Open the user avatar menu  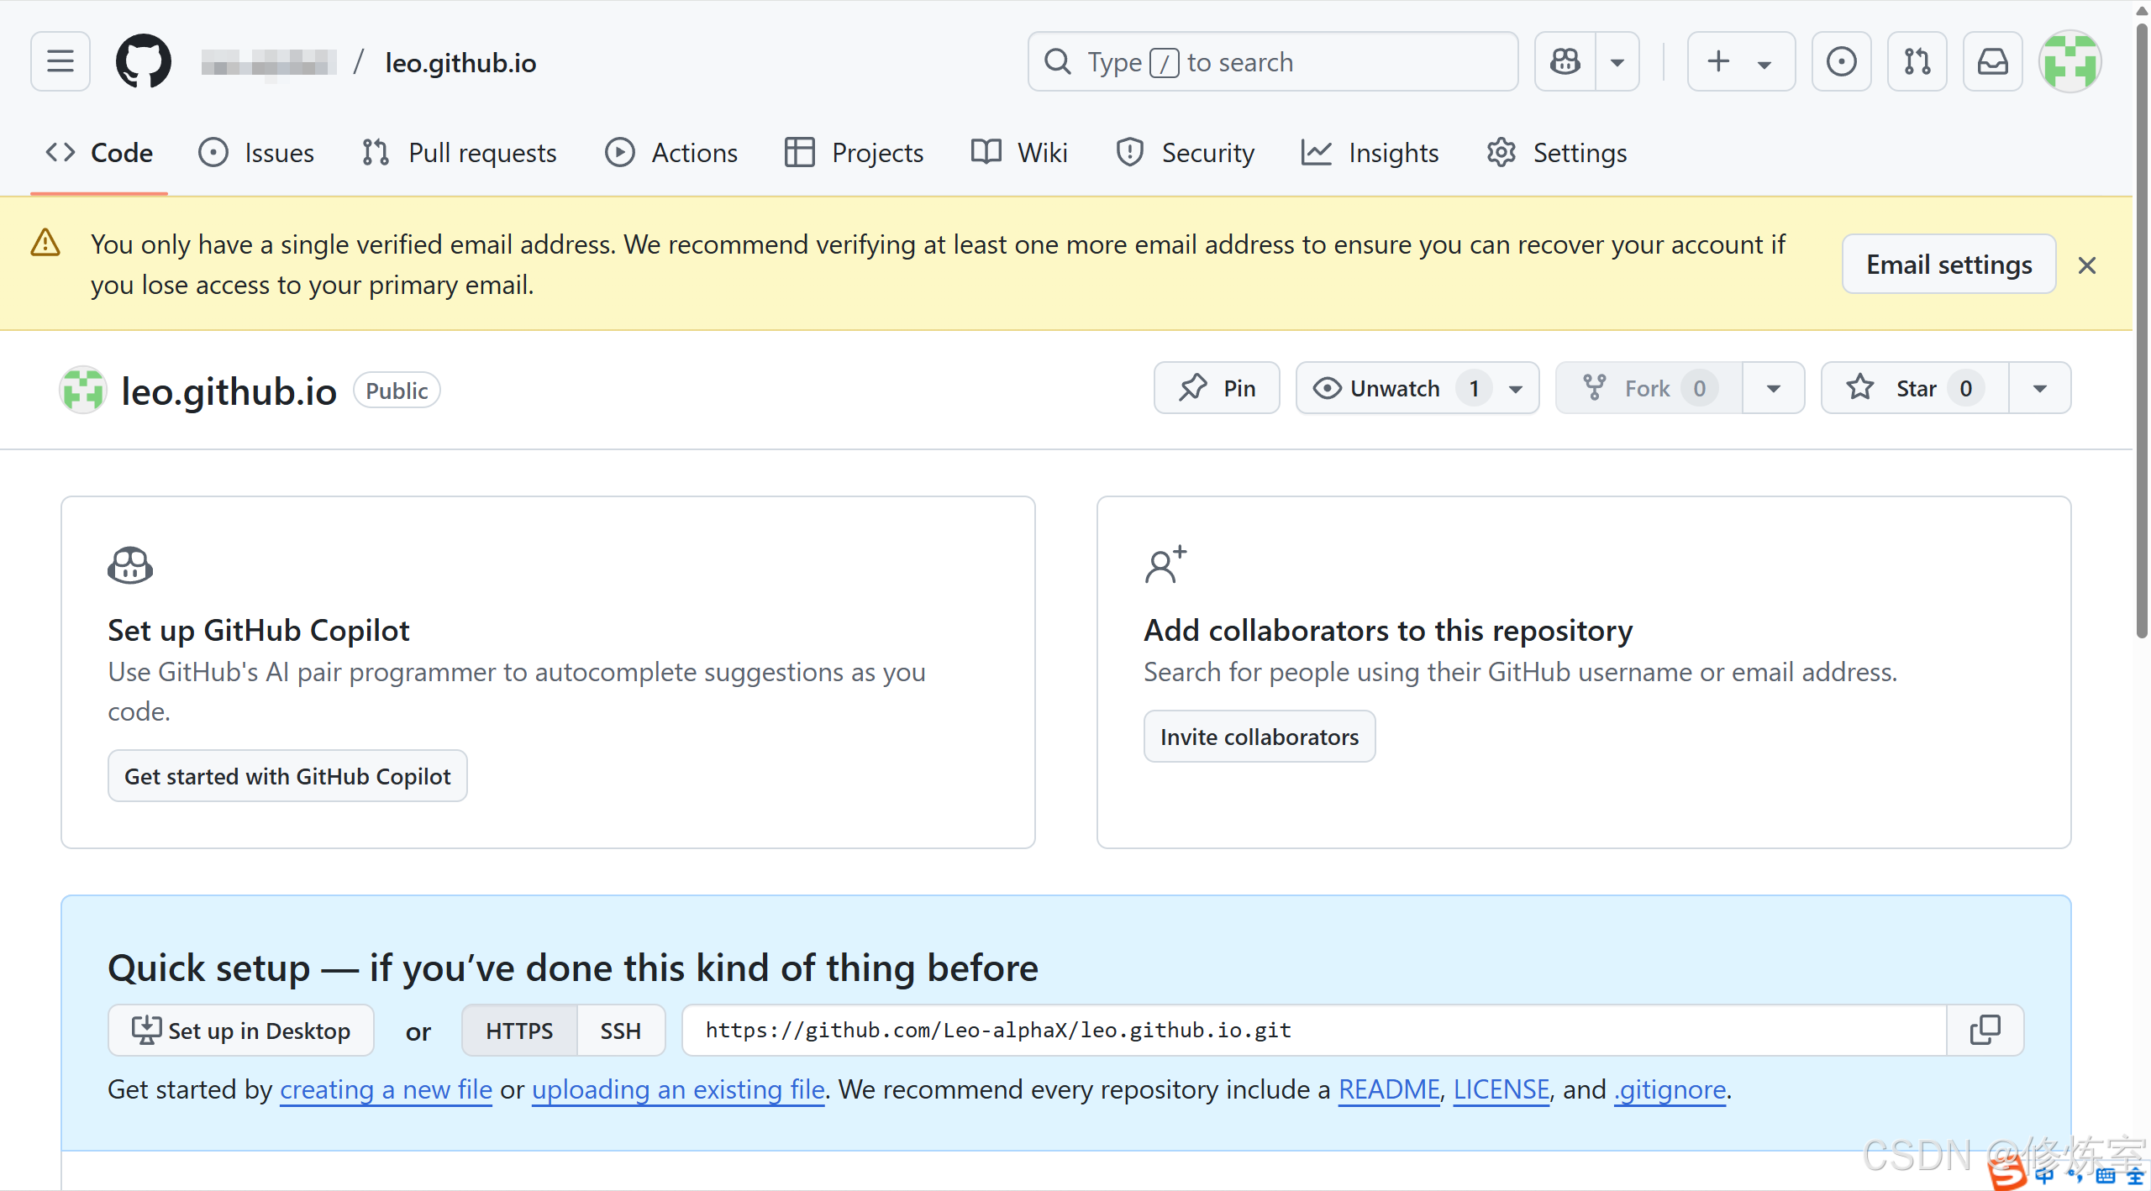tap(2069, 61)
